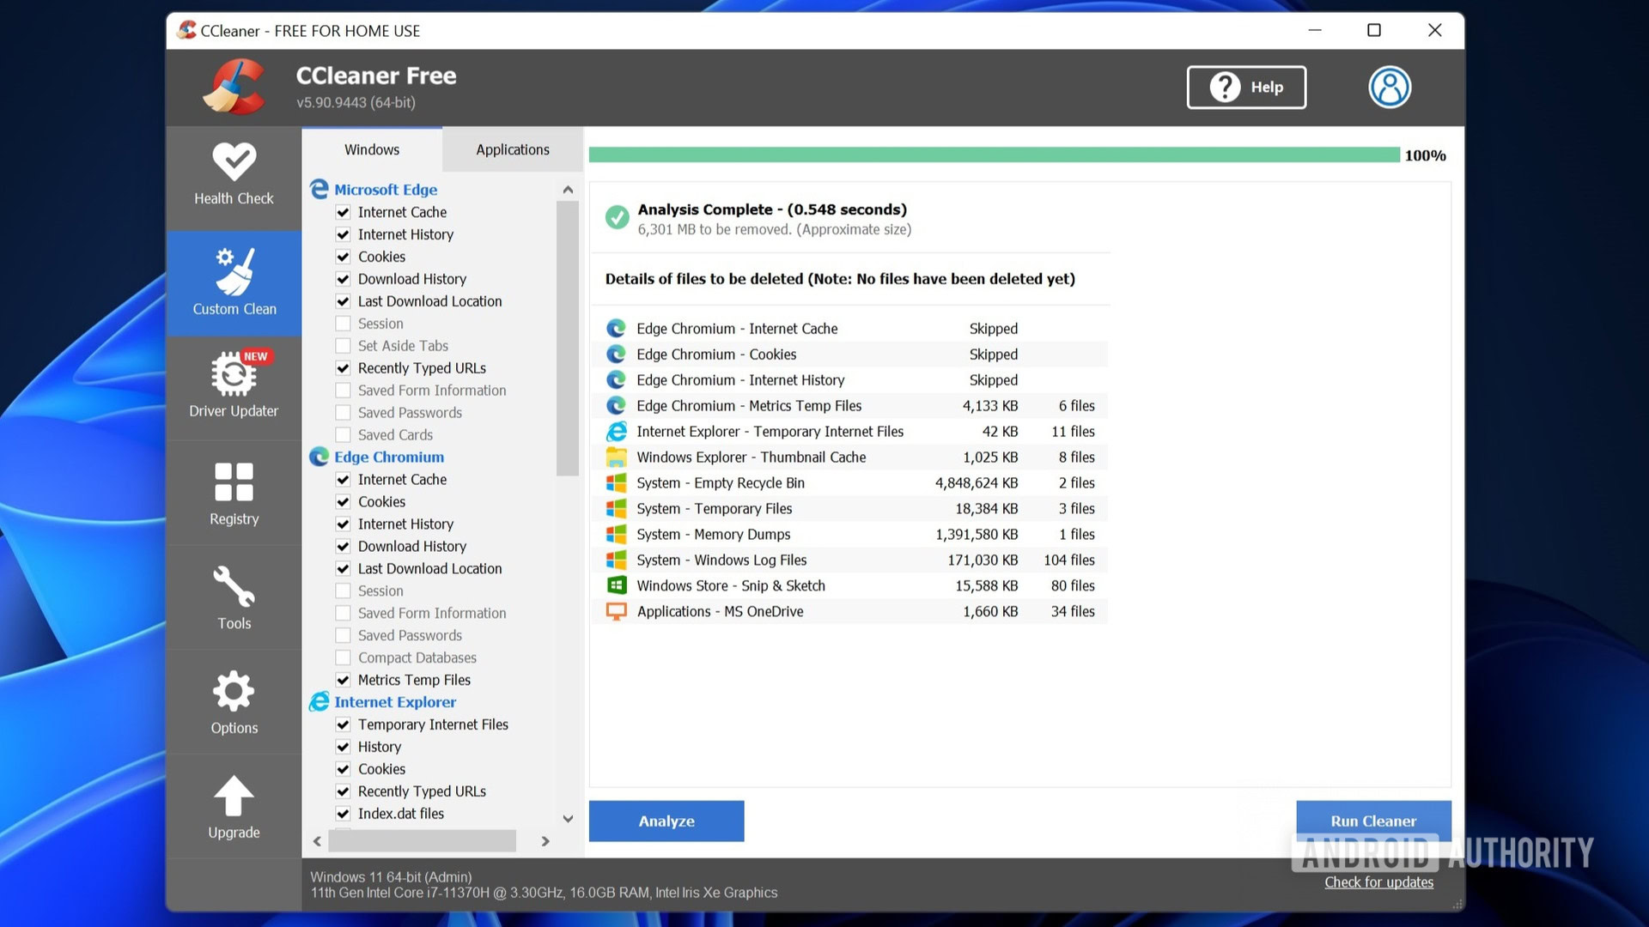Click the System - Temporary Files icon
This screenshot has width=1649, height=927.
pyautogui.click(x=616, y=509)
